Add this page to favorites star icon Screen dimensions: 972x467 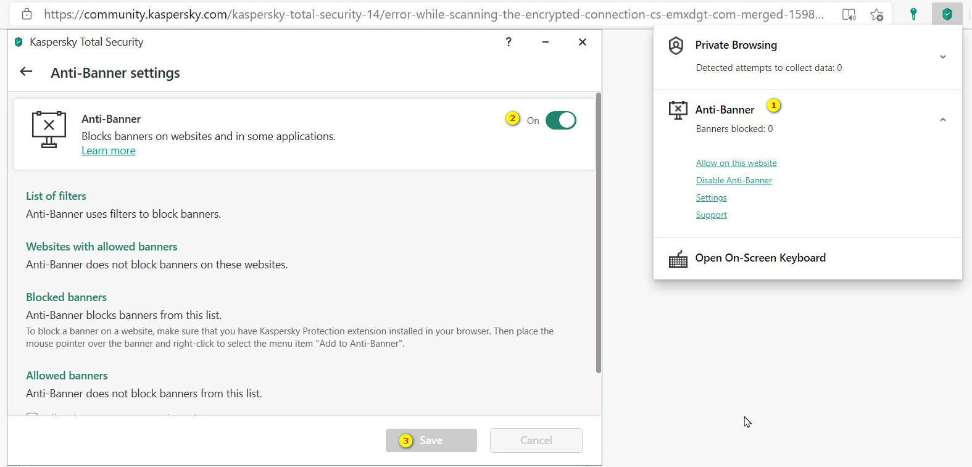pyautogui.click(x=876, y=14)
